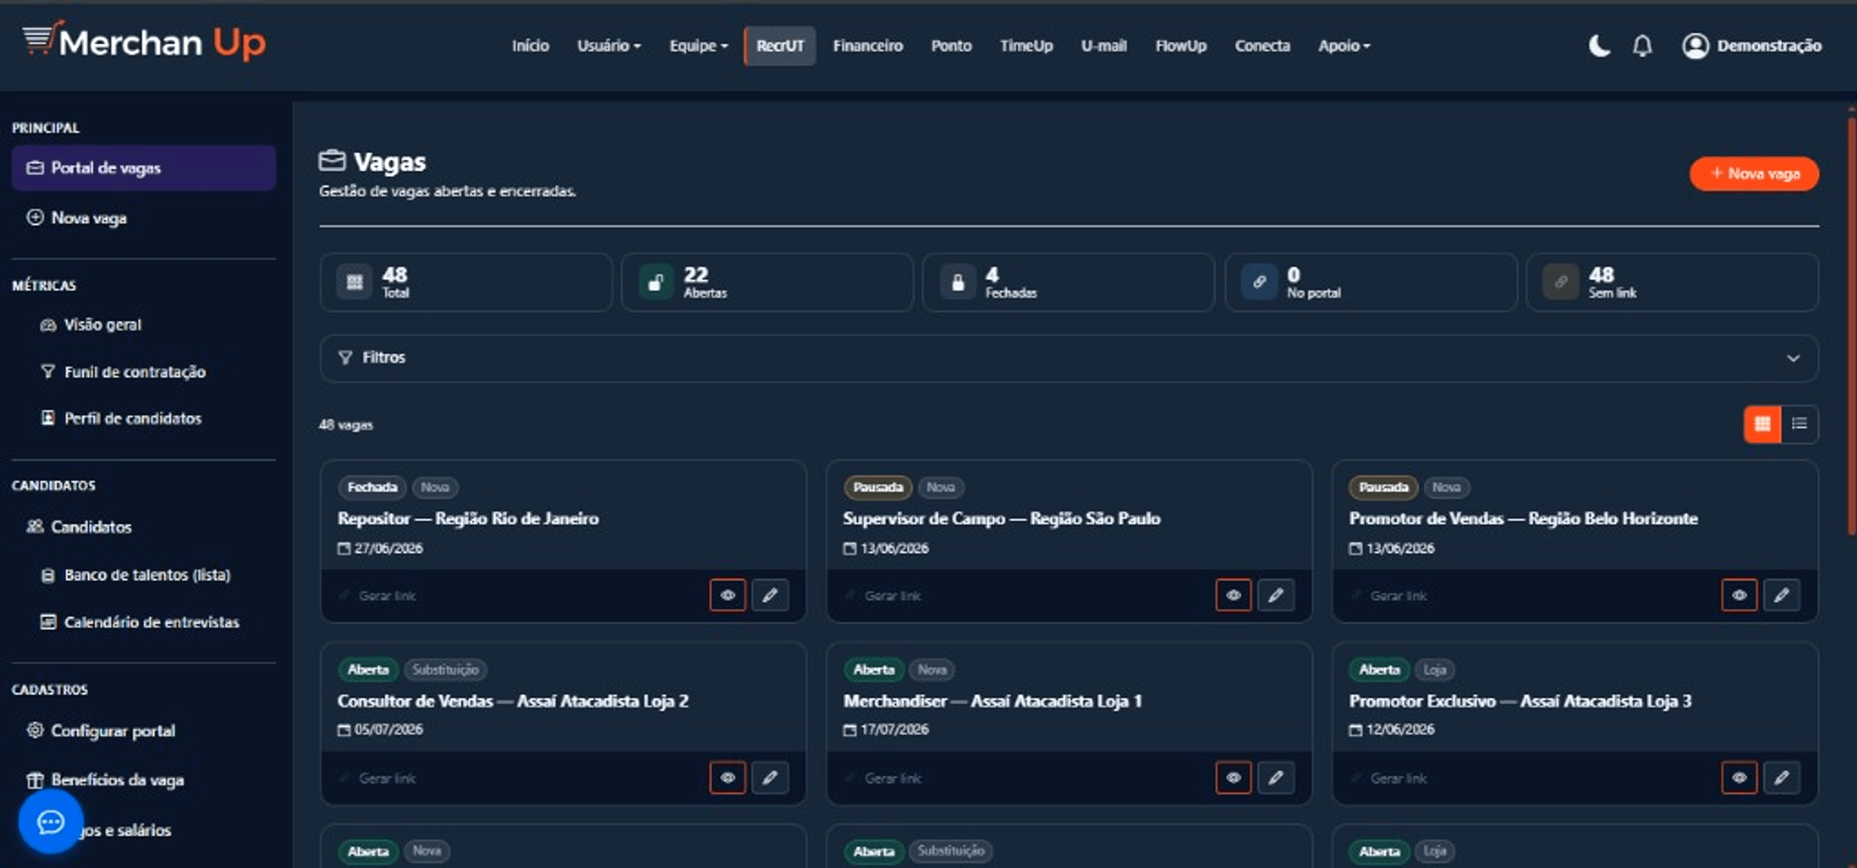Click Gerar link on Repositor card
This screenshot has width=1857, height=868.
click(x=379, y=596)
